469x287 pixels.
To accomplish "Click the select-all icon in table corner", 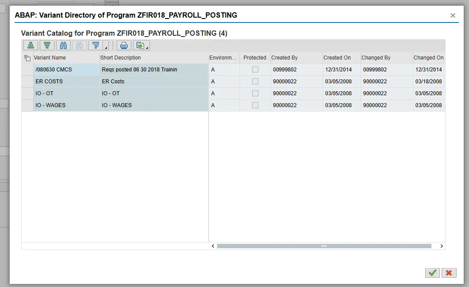I will pos(27,58).
